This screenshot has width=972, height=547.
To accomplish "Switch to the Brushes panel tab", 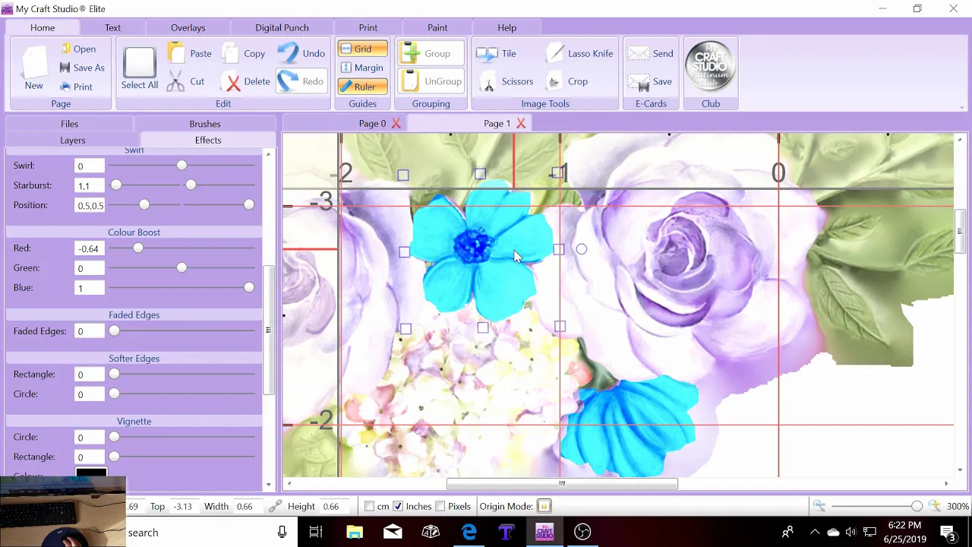I will pos(205,124).
